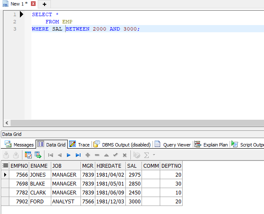264x214 pixels.
Task: Click the ANALYST job cell
Action: coord(66,202)
